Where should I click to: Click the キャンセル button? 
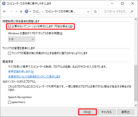point(107,112)
